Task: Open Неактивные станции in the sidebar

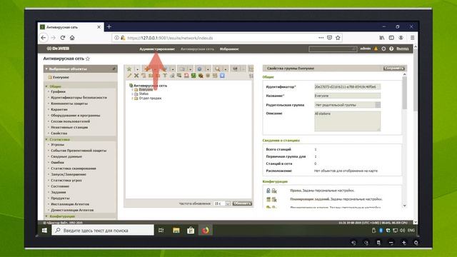Action: pos(69,127)
